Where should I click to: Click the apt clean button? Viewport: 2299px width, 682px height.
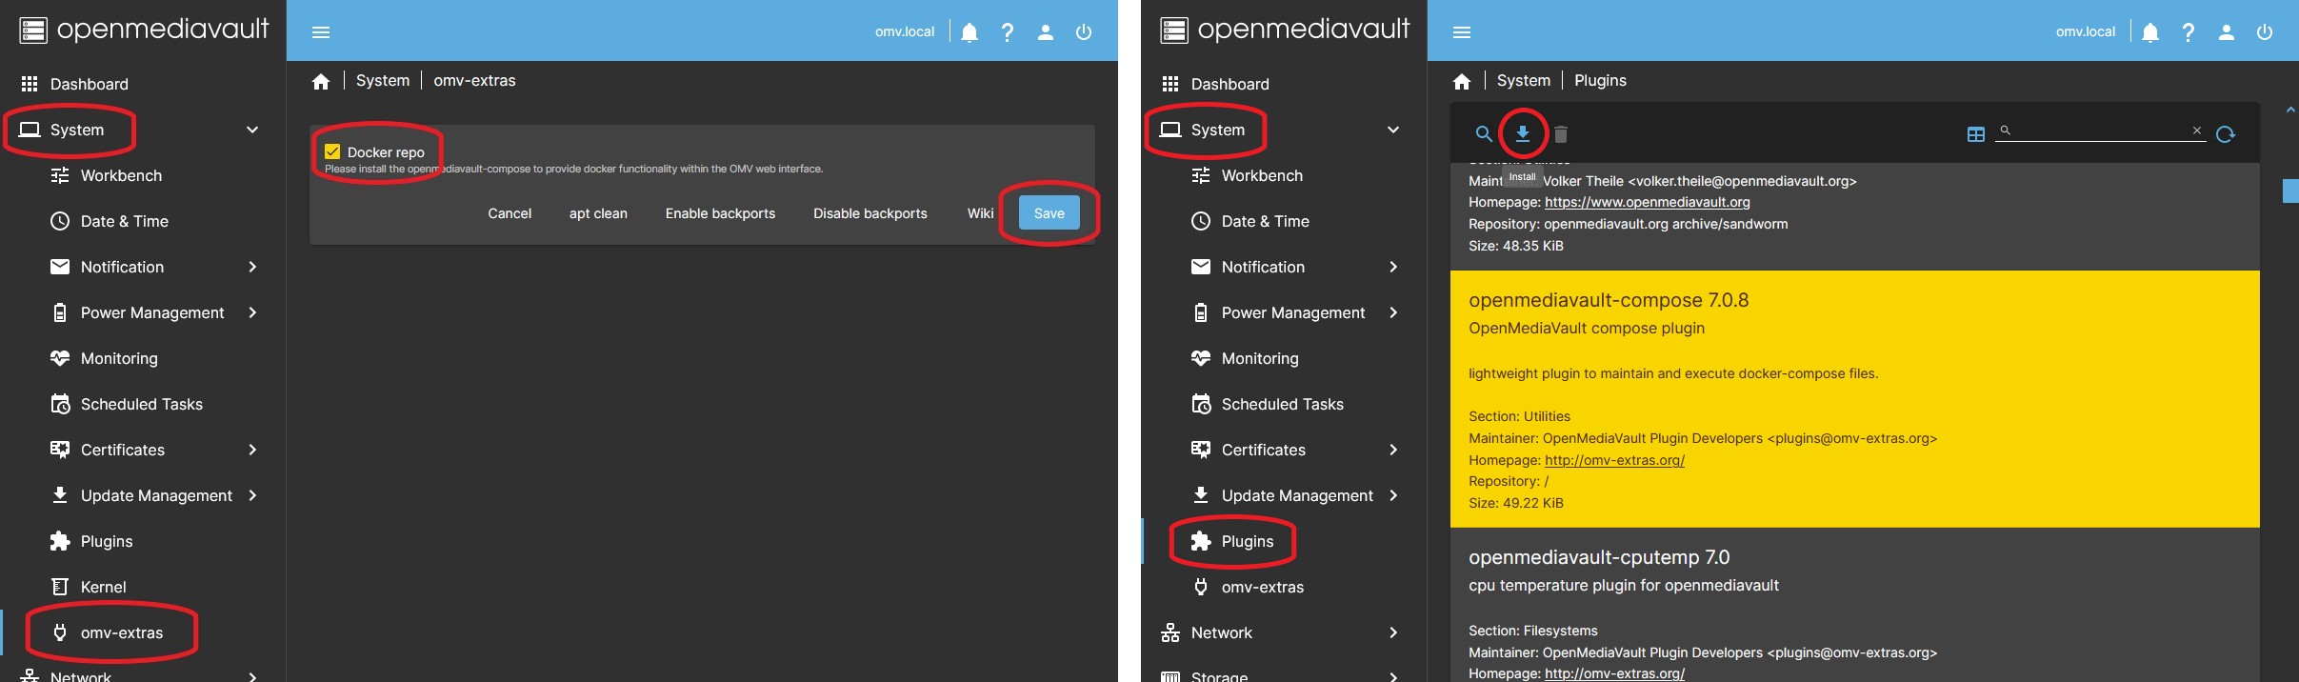[x=598, y=213]
